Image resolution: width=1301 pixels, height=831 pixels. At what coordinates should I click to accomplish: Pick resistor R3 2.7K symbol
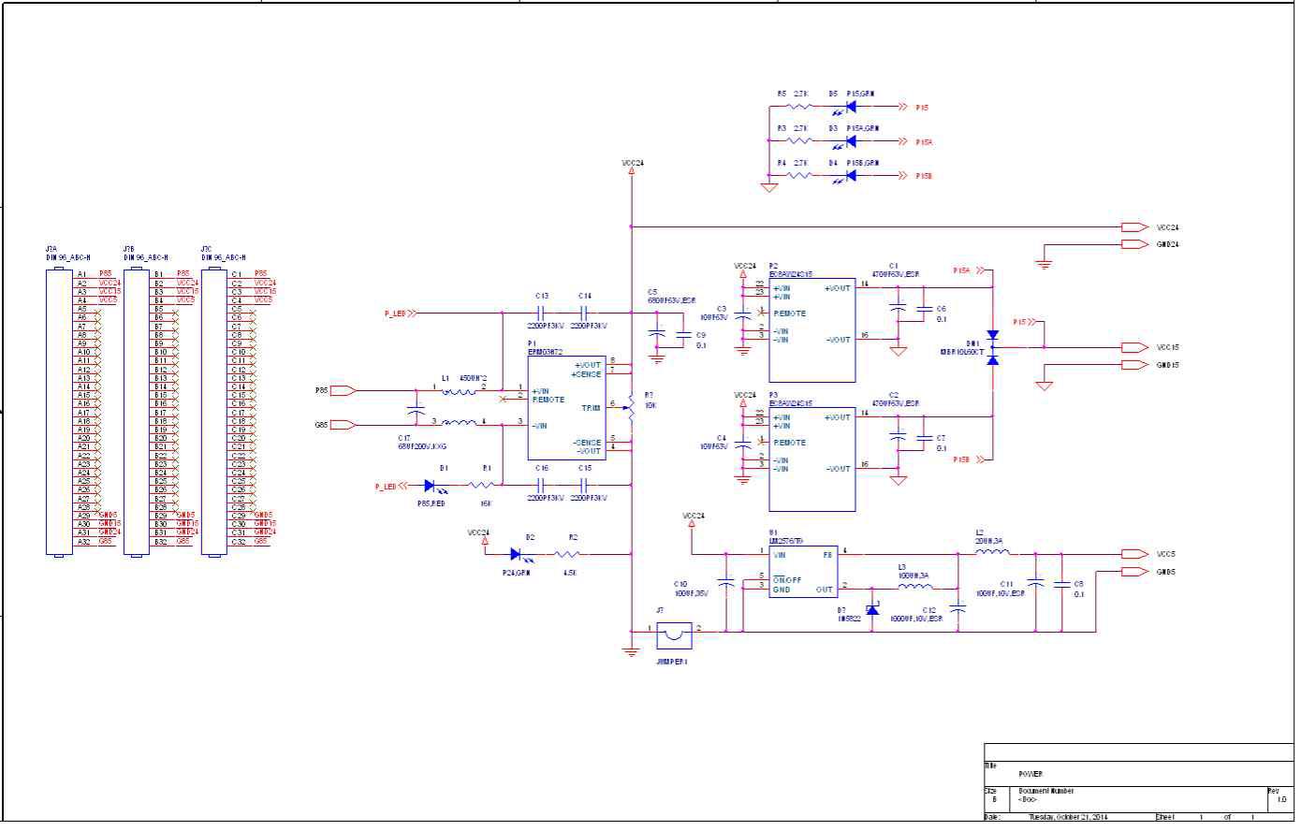pyautogui.click(x=798, y=141)
